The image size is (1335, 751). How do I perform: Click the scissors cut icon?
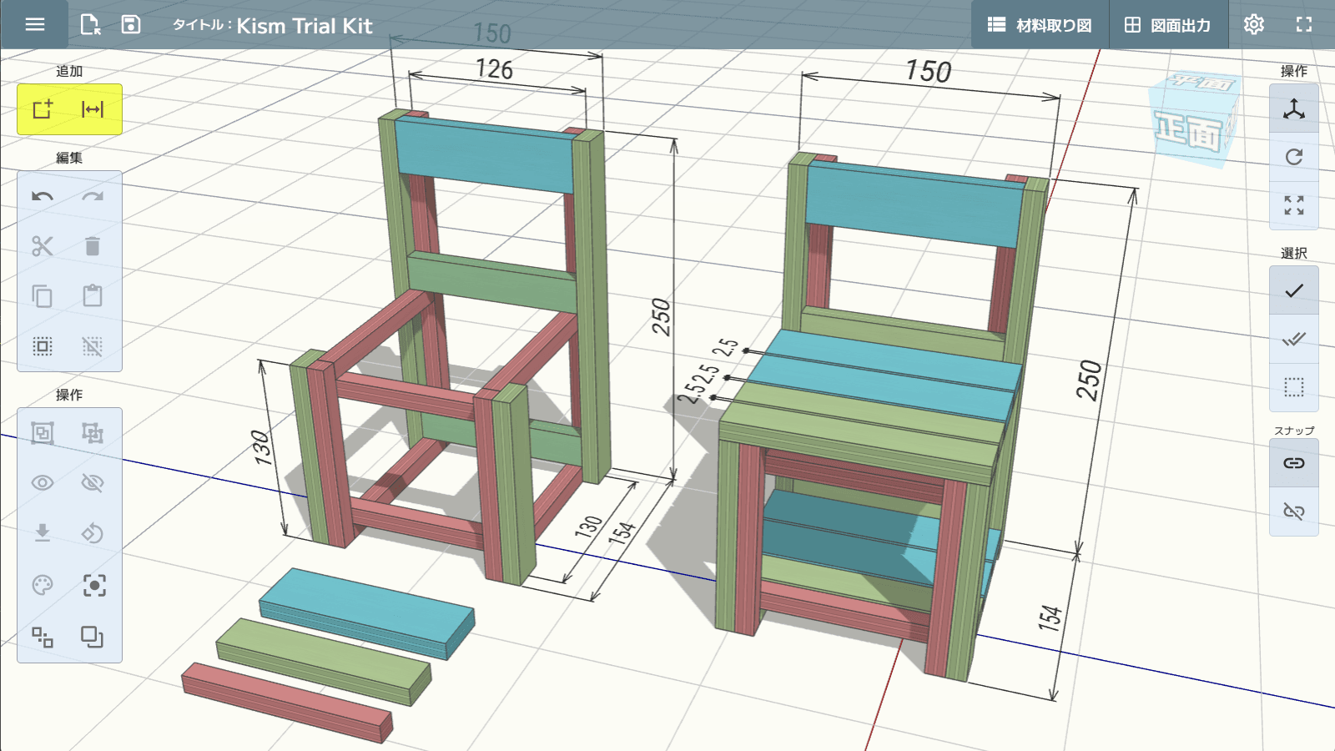point(43,246)
